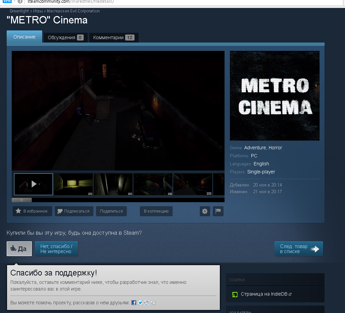Image resolution: width=345 pixels, height=313 pixels.
Task: Click the "METRO" Cinema page title
Action: [x=47, y=20]
